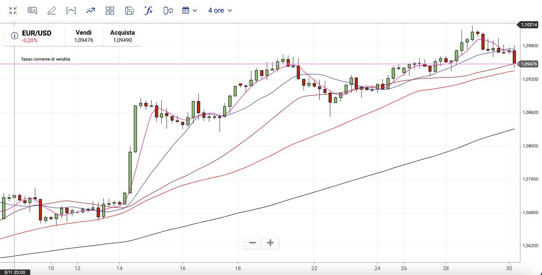
Task: Click the 1,10214 price tag on the axis
Action: [x=529, y=25]
